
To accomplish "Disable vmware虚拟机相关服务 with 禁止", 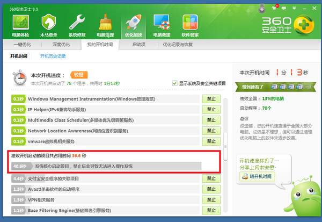I will [x=211, y=141].
